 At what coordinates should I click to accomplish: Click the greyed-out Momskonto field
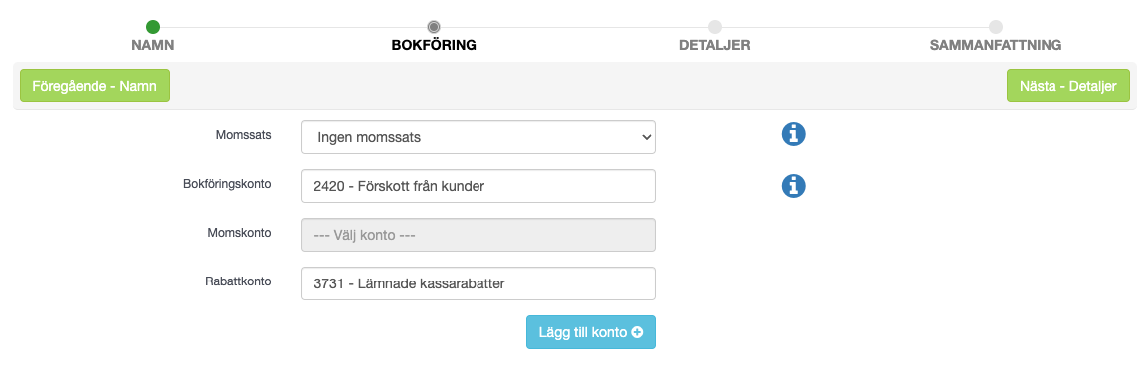[x=478, y=235]
